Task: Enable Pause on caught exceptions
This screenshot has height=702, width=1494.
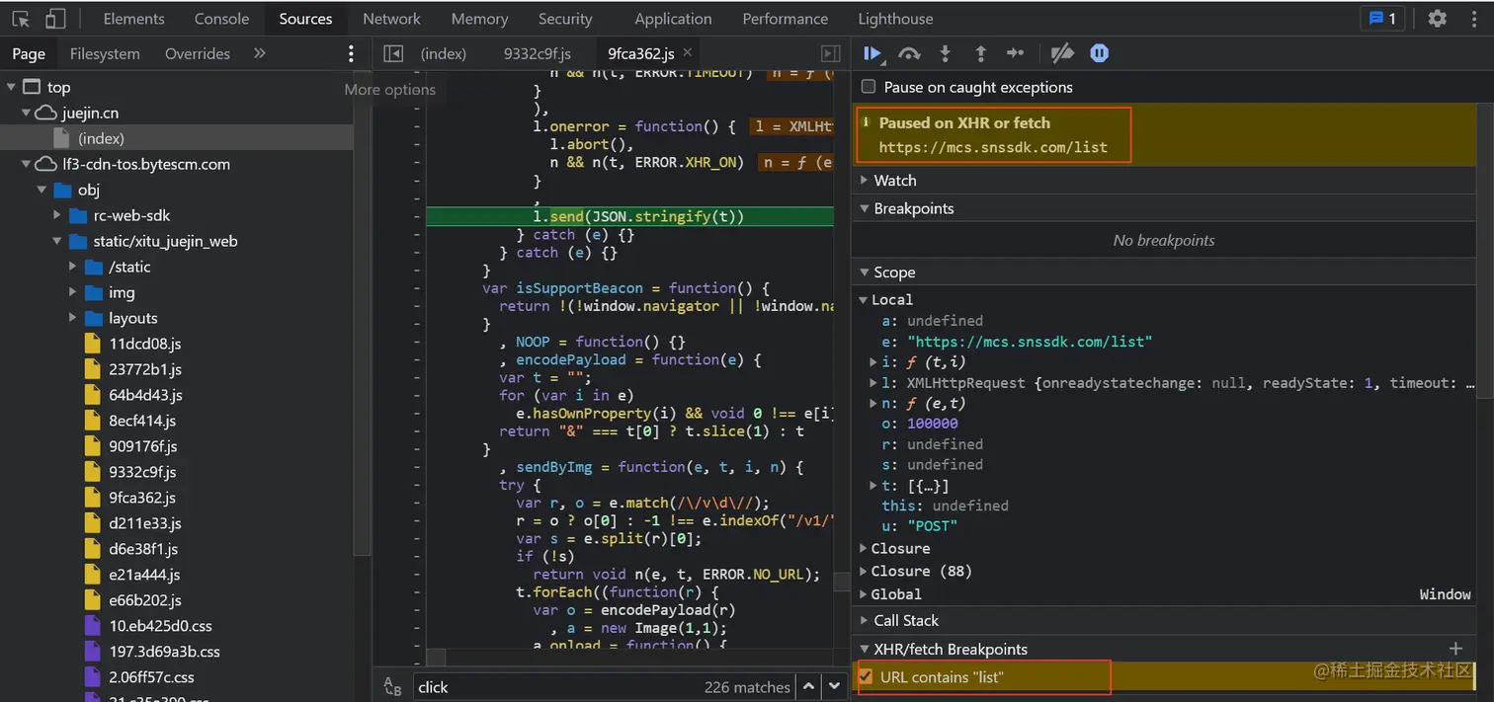Action: [x=869, y=87]
